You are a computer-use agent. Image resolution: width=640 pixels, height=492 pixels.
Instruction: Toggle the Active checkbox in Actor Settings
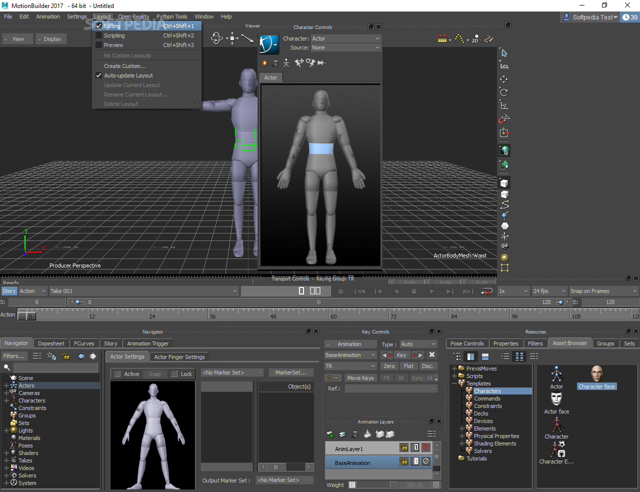pos(117,374)
